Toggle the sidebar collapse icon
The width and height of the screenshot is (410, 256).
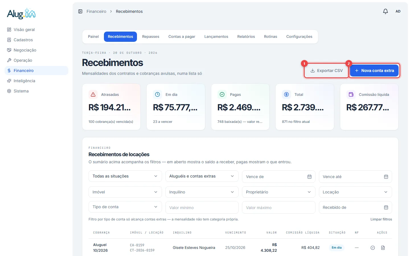pyautogui.click(x=80, y=11)
